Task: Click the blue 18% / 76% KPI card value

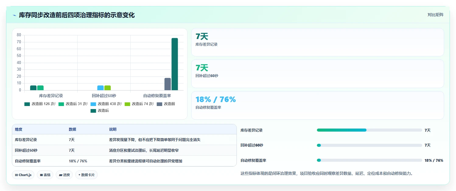Action: pos(216,100)
